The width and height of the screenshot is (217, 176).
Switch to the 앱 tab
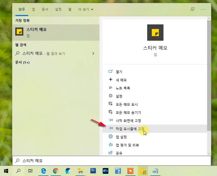pyautogui.click(x=33, y=9)
